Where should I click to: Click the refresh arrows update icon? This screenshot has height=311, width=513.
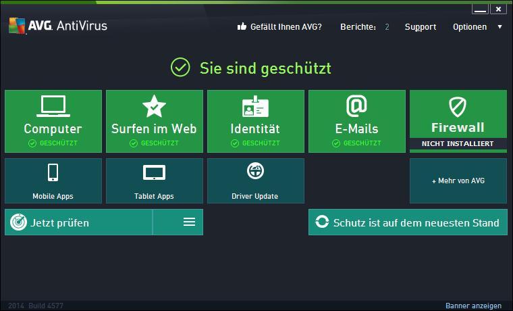322,222
